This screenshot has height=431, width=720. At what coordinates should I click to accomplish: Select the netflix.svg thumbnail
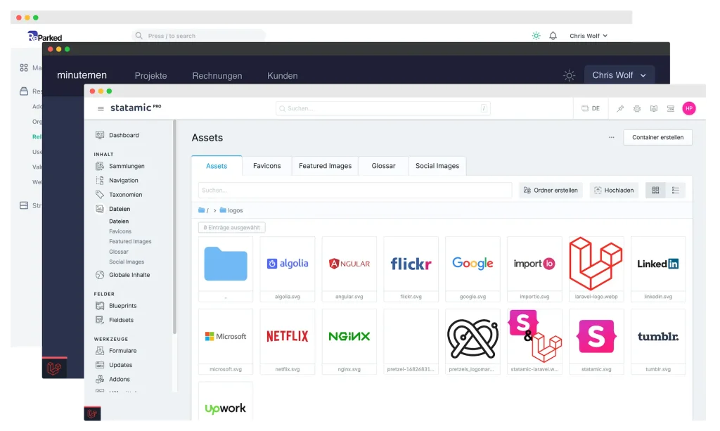click(x=287, y=337)
